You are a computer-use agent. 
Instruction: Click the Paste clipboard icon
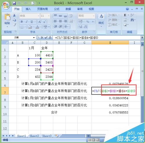coord(7,17)
